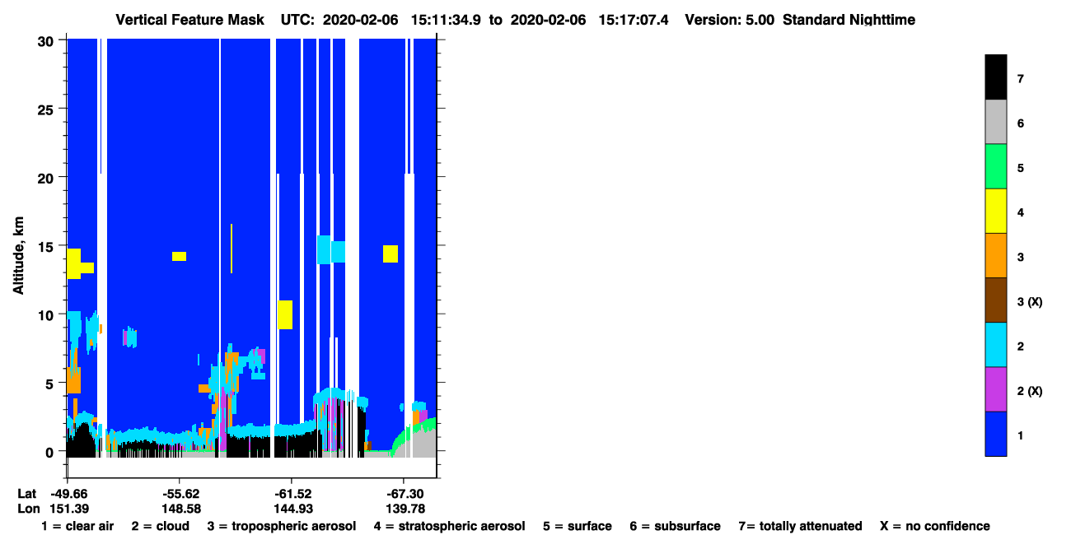The width and height of the screenshot is (1071, 549).
Task: Click the latitude value -61.52
Action: point(292,494)
